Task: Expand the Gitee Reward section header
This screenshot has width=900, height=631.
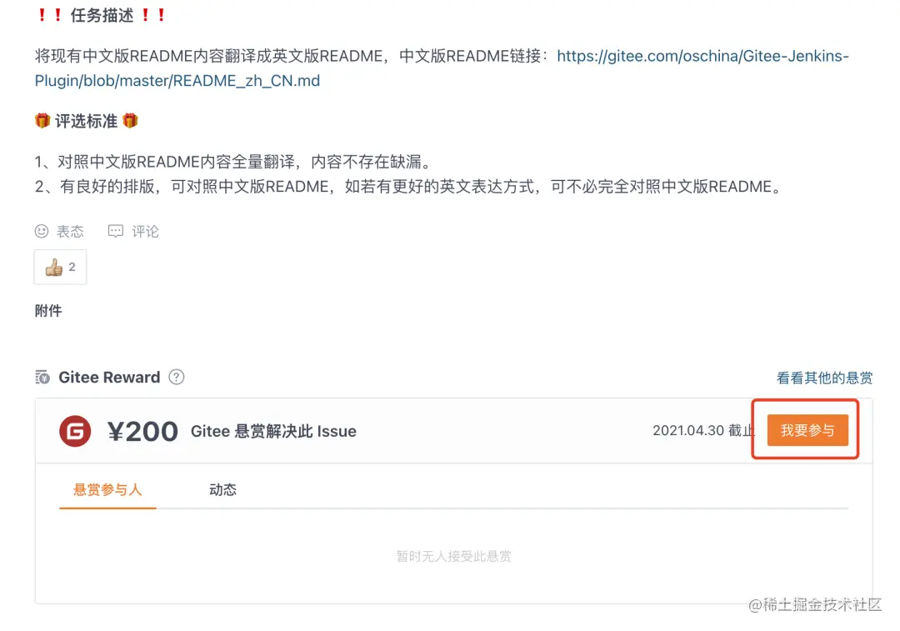Action: 109,377
